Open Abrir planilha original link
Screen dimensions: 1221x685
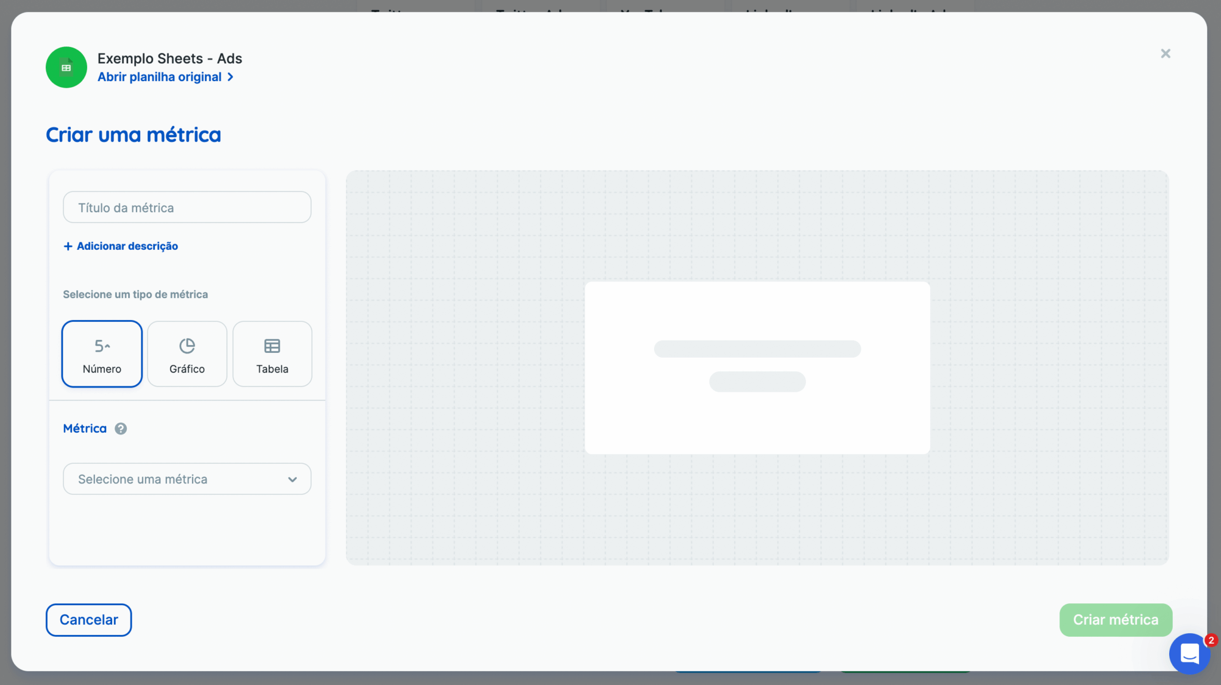pos(160,77)
